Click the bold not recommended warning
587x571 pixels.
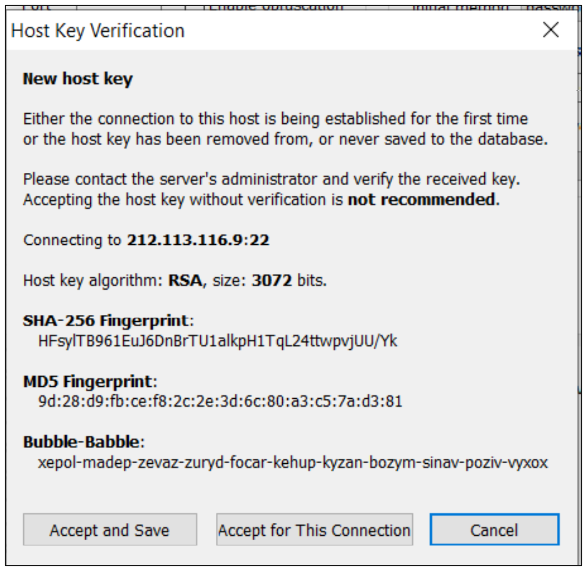pyautogui.click(x=421, y=200)
